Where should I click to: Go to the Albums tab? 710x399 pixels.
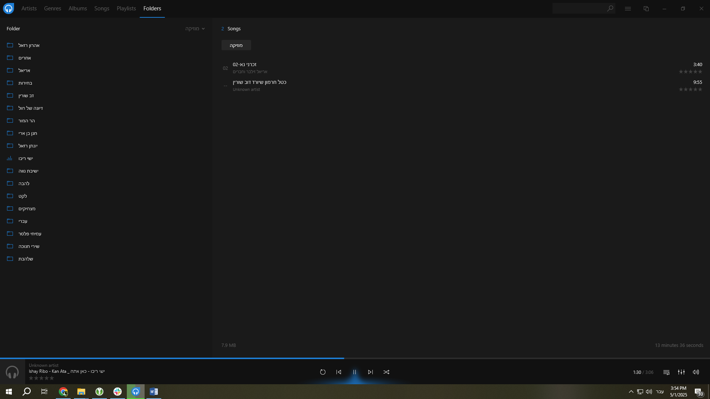pos(78,8)
